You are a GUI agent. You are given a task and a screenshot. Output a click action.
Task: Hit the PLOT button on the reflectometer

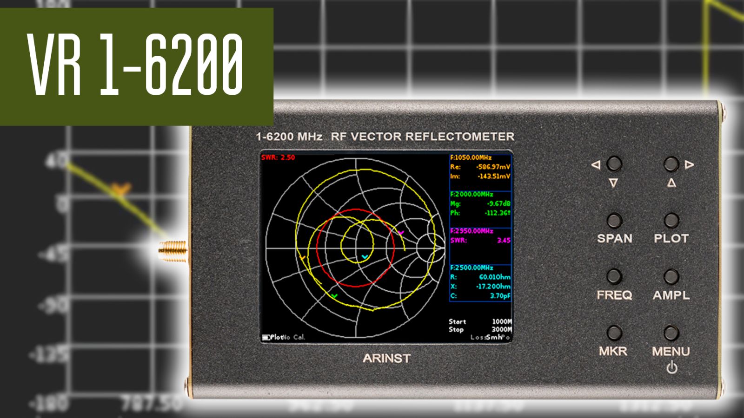click(x=671, y=220)
